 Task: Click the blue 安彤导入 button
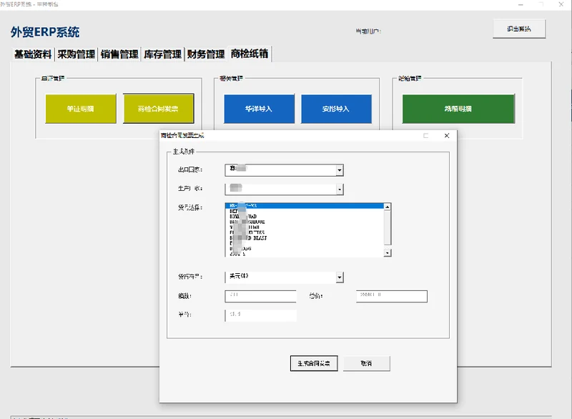tap(336, 109)
